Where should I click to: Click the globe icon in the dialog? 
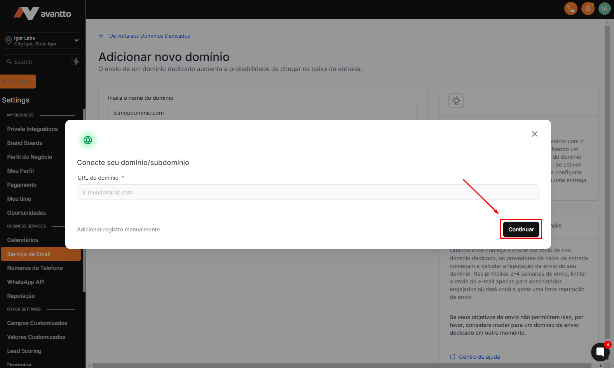click(88, 140)
